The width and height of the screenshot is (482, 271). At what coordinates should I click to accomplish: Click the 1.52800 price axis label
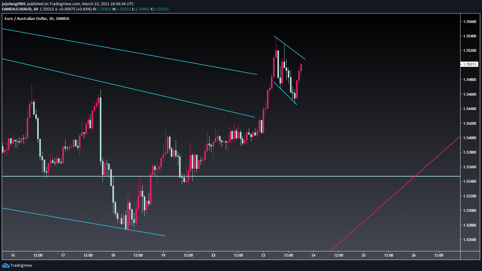tap(470, 225)
